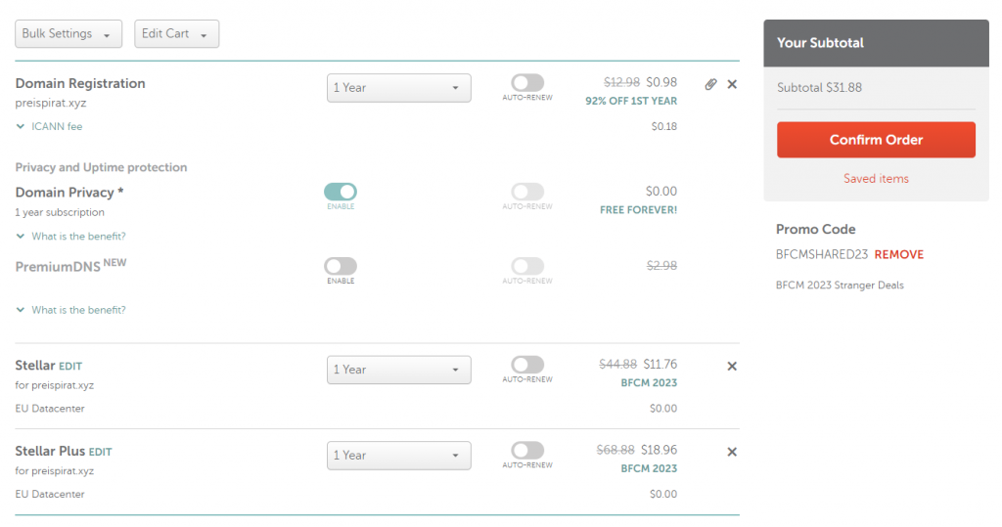Remove Stellar Plus hosting from cart
1002x527 pixels.
coord(732,452)
